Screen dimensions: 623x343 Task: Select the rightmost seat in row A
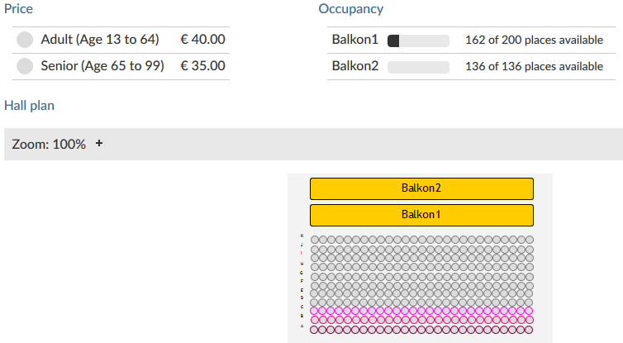tap(529, 329)
